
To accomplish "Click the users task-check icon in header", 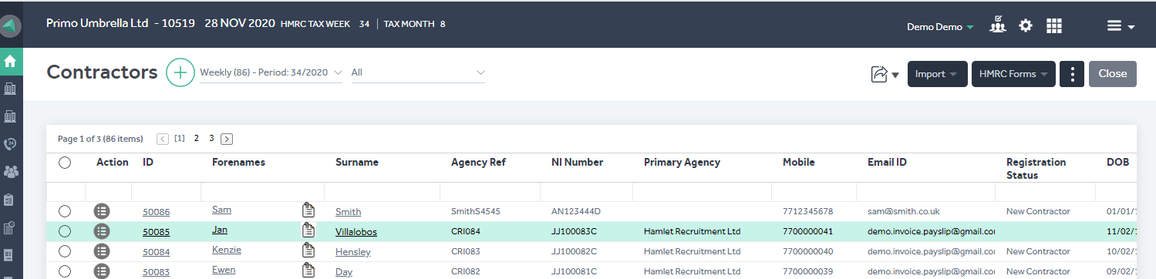I will point(998,25).
